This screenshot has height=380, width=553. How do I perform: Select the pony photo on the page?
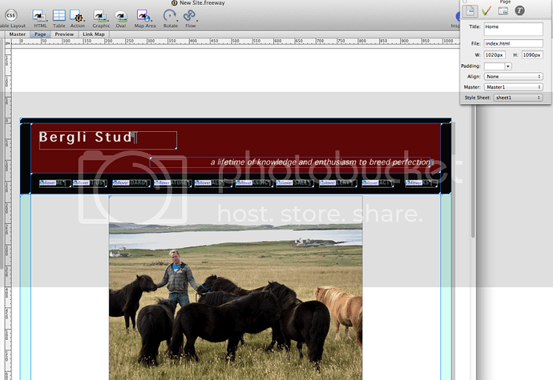click(236, 288)
